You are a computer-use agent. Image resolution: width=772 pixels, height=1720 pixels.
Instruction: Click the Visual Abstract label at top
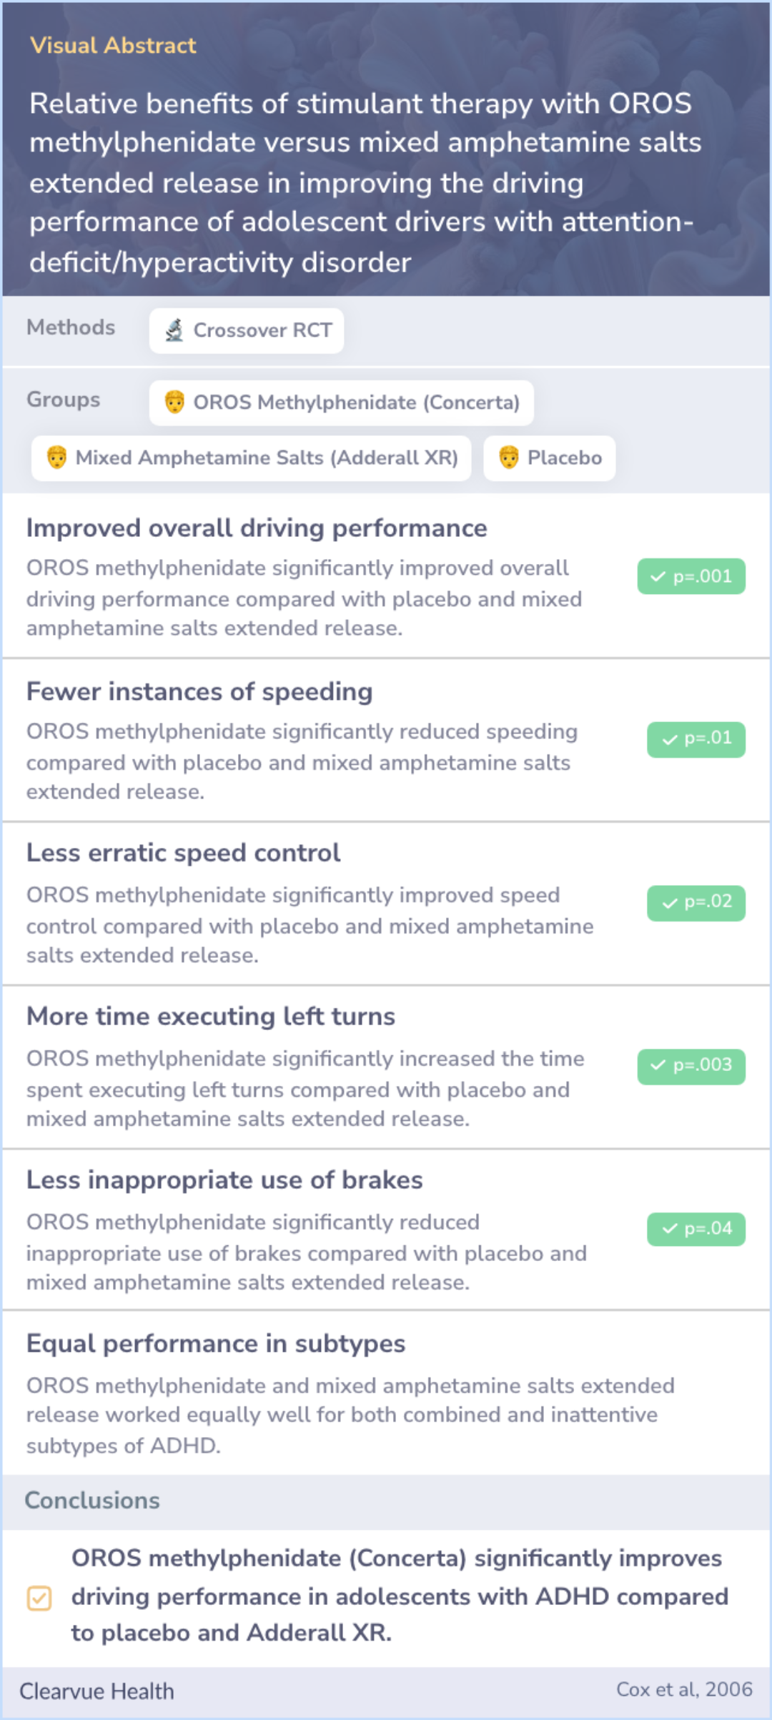113,46
